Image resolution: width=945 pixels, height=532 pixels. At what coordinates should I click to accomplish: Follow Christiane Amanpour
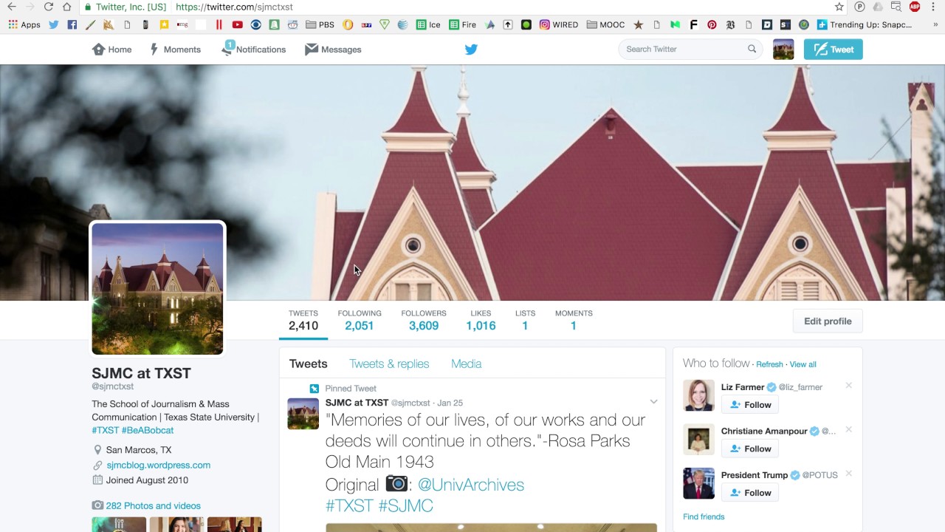click(749, 449)
